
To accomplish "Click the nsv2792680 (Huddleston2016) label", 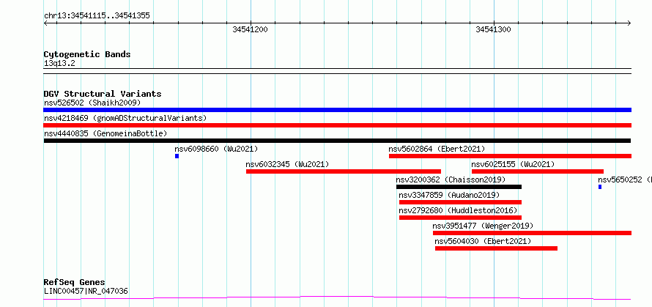I will (x=458, y=210).
